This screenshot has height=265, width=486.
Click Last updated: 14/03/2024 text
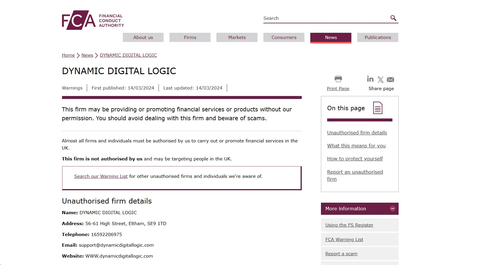[x=193, y=88]
